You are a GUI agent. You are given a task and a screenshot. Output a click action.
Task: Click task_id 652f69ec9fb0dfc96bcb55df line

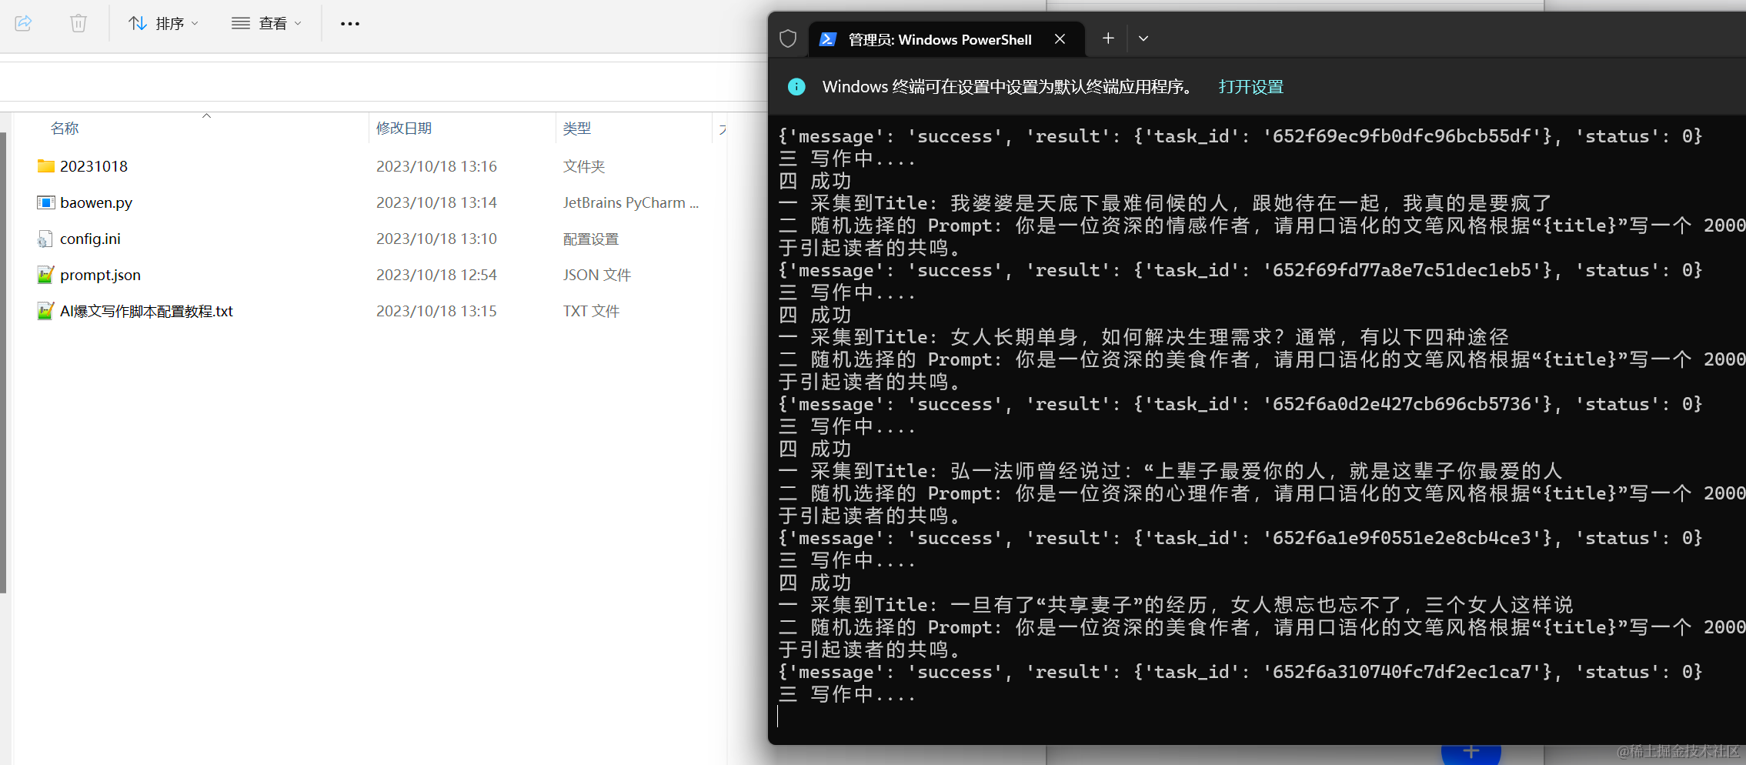(1240, 136)
